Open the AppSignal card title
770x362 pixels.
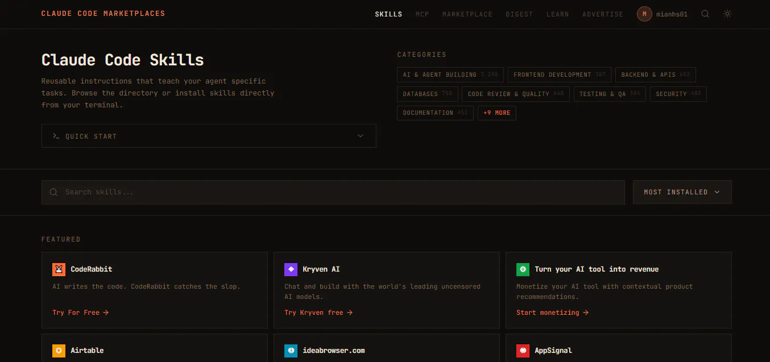pyautogui.click(x=553, y=351)
